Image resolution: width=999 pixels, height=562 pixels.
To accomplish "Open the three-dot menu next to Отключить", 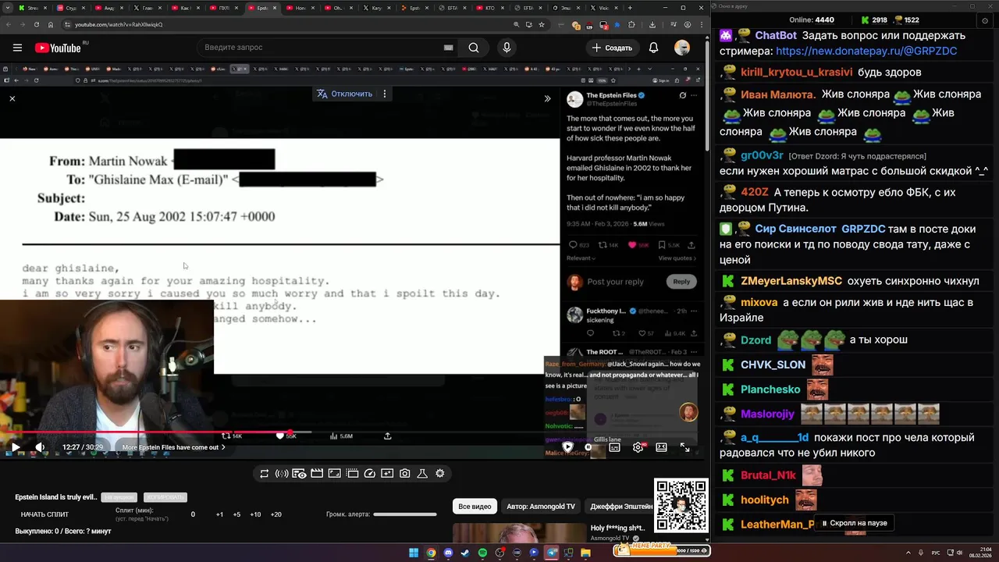I will pos(384,94).
